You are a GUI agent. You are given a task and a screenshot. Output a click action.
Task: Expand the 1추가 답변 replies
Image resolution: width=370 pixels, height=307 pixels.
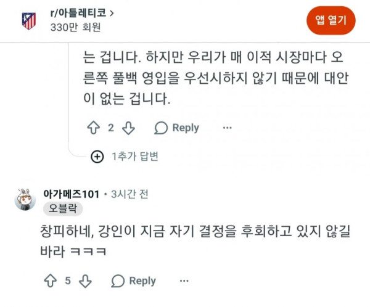coord(134,157)
